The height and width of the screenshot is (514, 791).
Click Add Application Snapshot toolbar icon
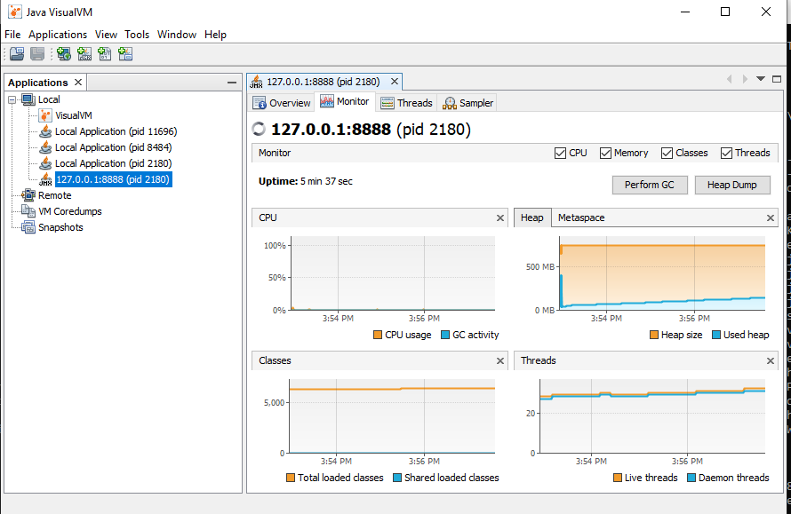click(x=125, y=54)
